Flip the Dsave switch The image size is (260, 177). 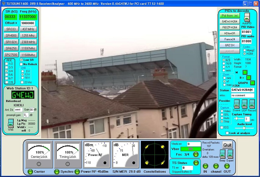tap(237, 104)
